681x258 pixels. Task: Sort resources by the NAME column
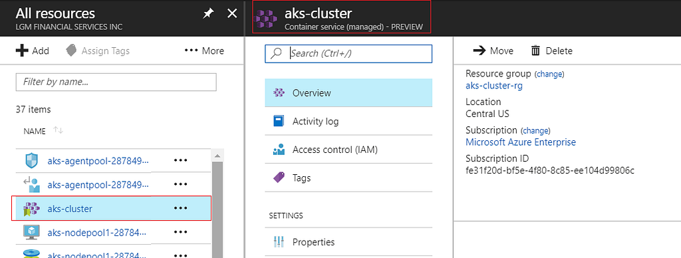click(43, 131)
